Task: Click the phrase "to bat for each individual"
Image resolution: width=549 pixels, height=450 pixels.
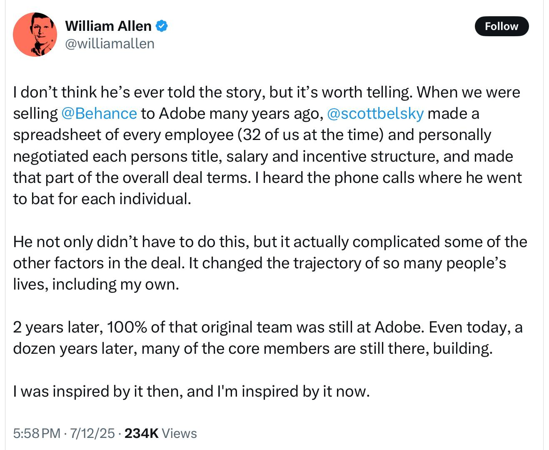Action: coord(102,199)
